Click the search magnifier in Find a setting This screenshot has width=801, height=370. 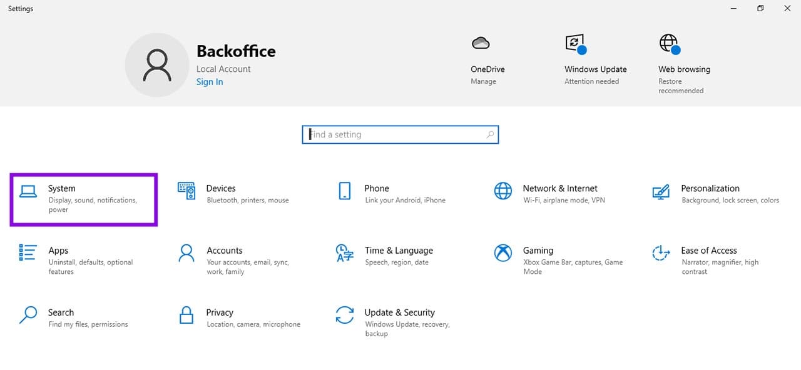(x=490, y=134)
